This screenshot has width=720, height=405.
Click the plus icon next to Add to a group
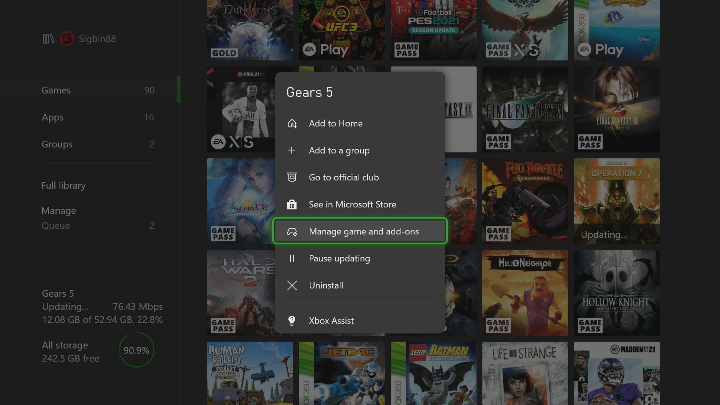pos(292,150)
